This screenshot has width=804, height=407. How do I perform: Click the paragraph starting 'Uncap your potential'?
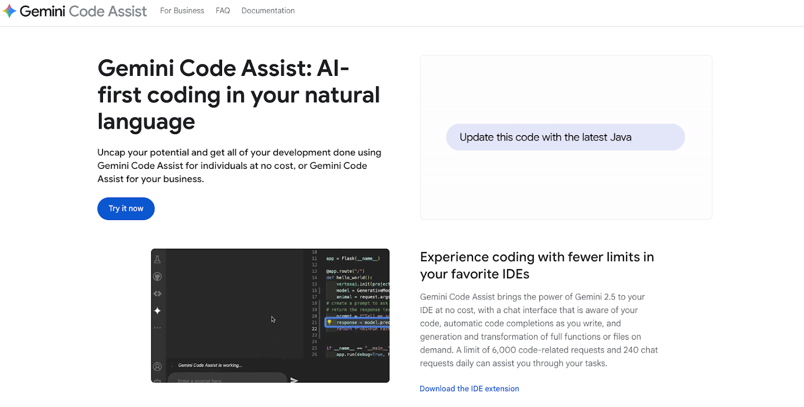tap(239, 166)
